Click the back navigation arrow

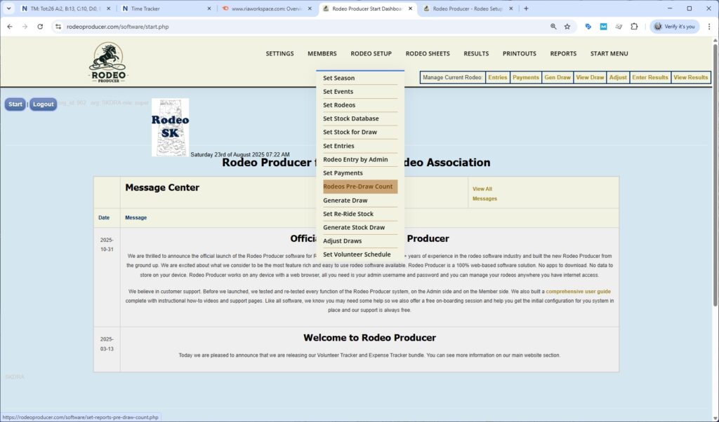pos(11,26)
